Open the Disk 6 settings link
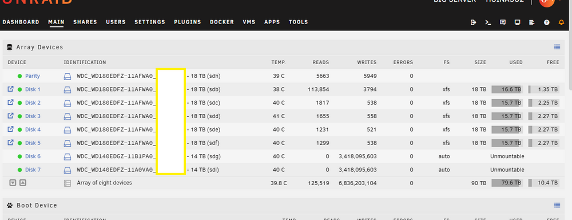Viewport: 572px width, 220px height. tap(33, 156)
